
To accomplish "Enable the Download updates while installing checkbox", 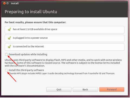I will point(6,54).
